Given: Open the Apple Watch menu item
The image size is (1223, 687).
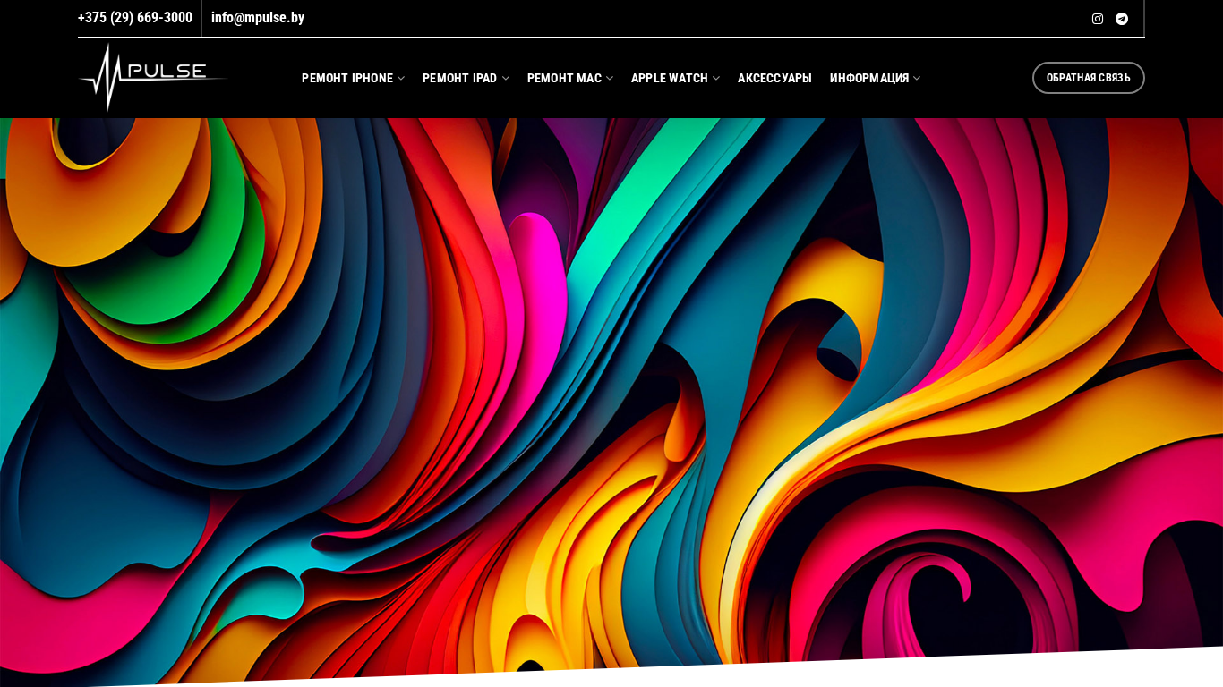Looking at the screenshot, I should tap(670, 79).
